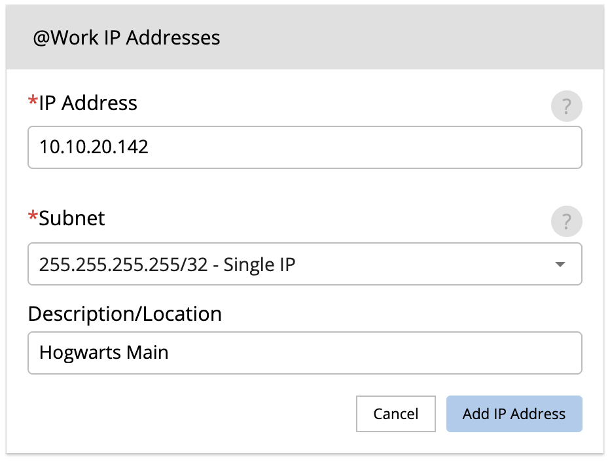Click the @Work IP Addresses dialog title
The image size is (610, 461).
[x=126, y=38]
